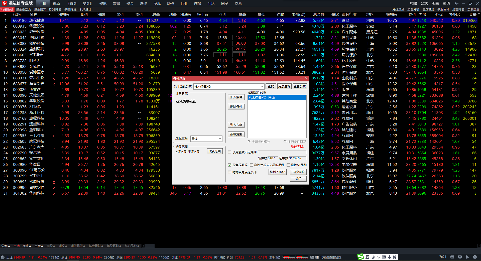Open the 公式 menu
This screenshot has width=481, height=261.
point(424,3)
